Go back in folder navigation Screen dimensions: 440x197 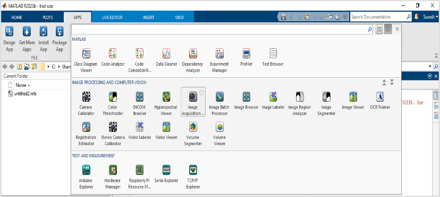pos(5,67)
